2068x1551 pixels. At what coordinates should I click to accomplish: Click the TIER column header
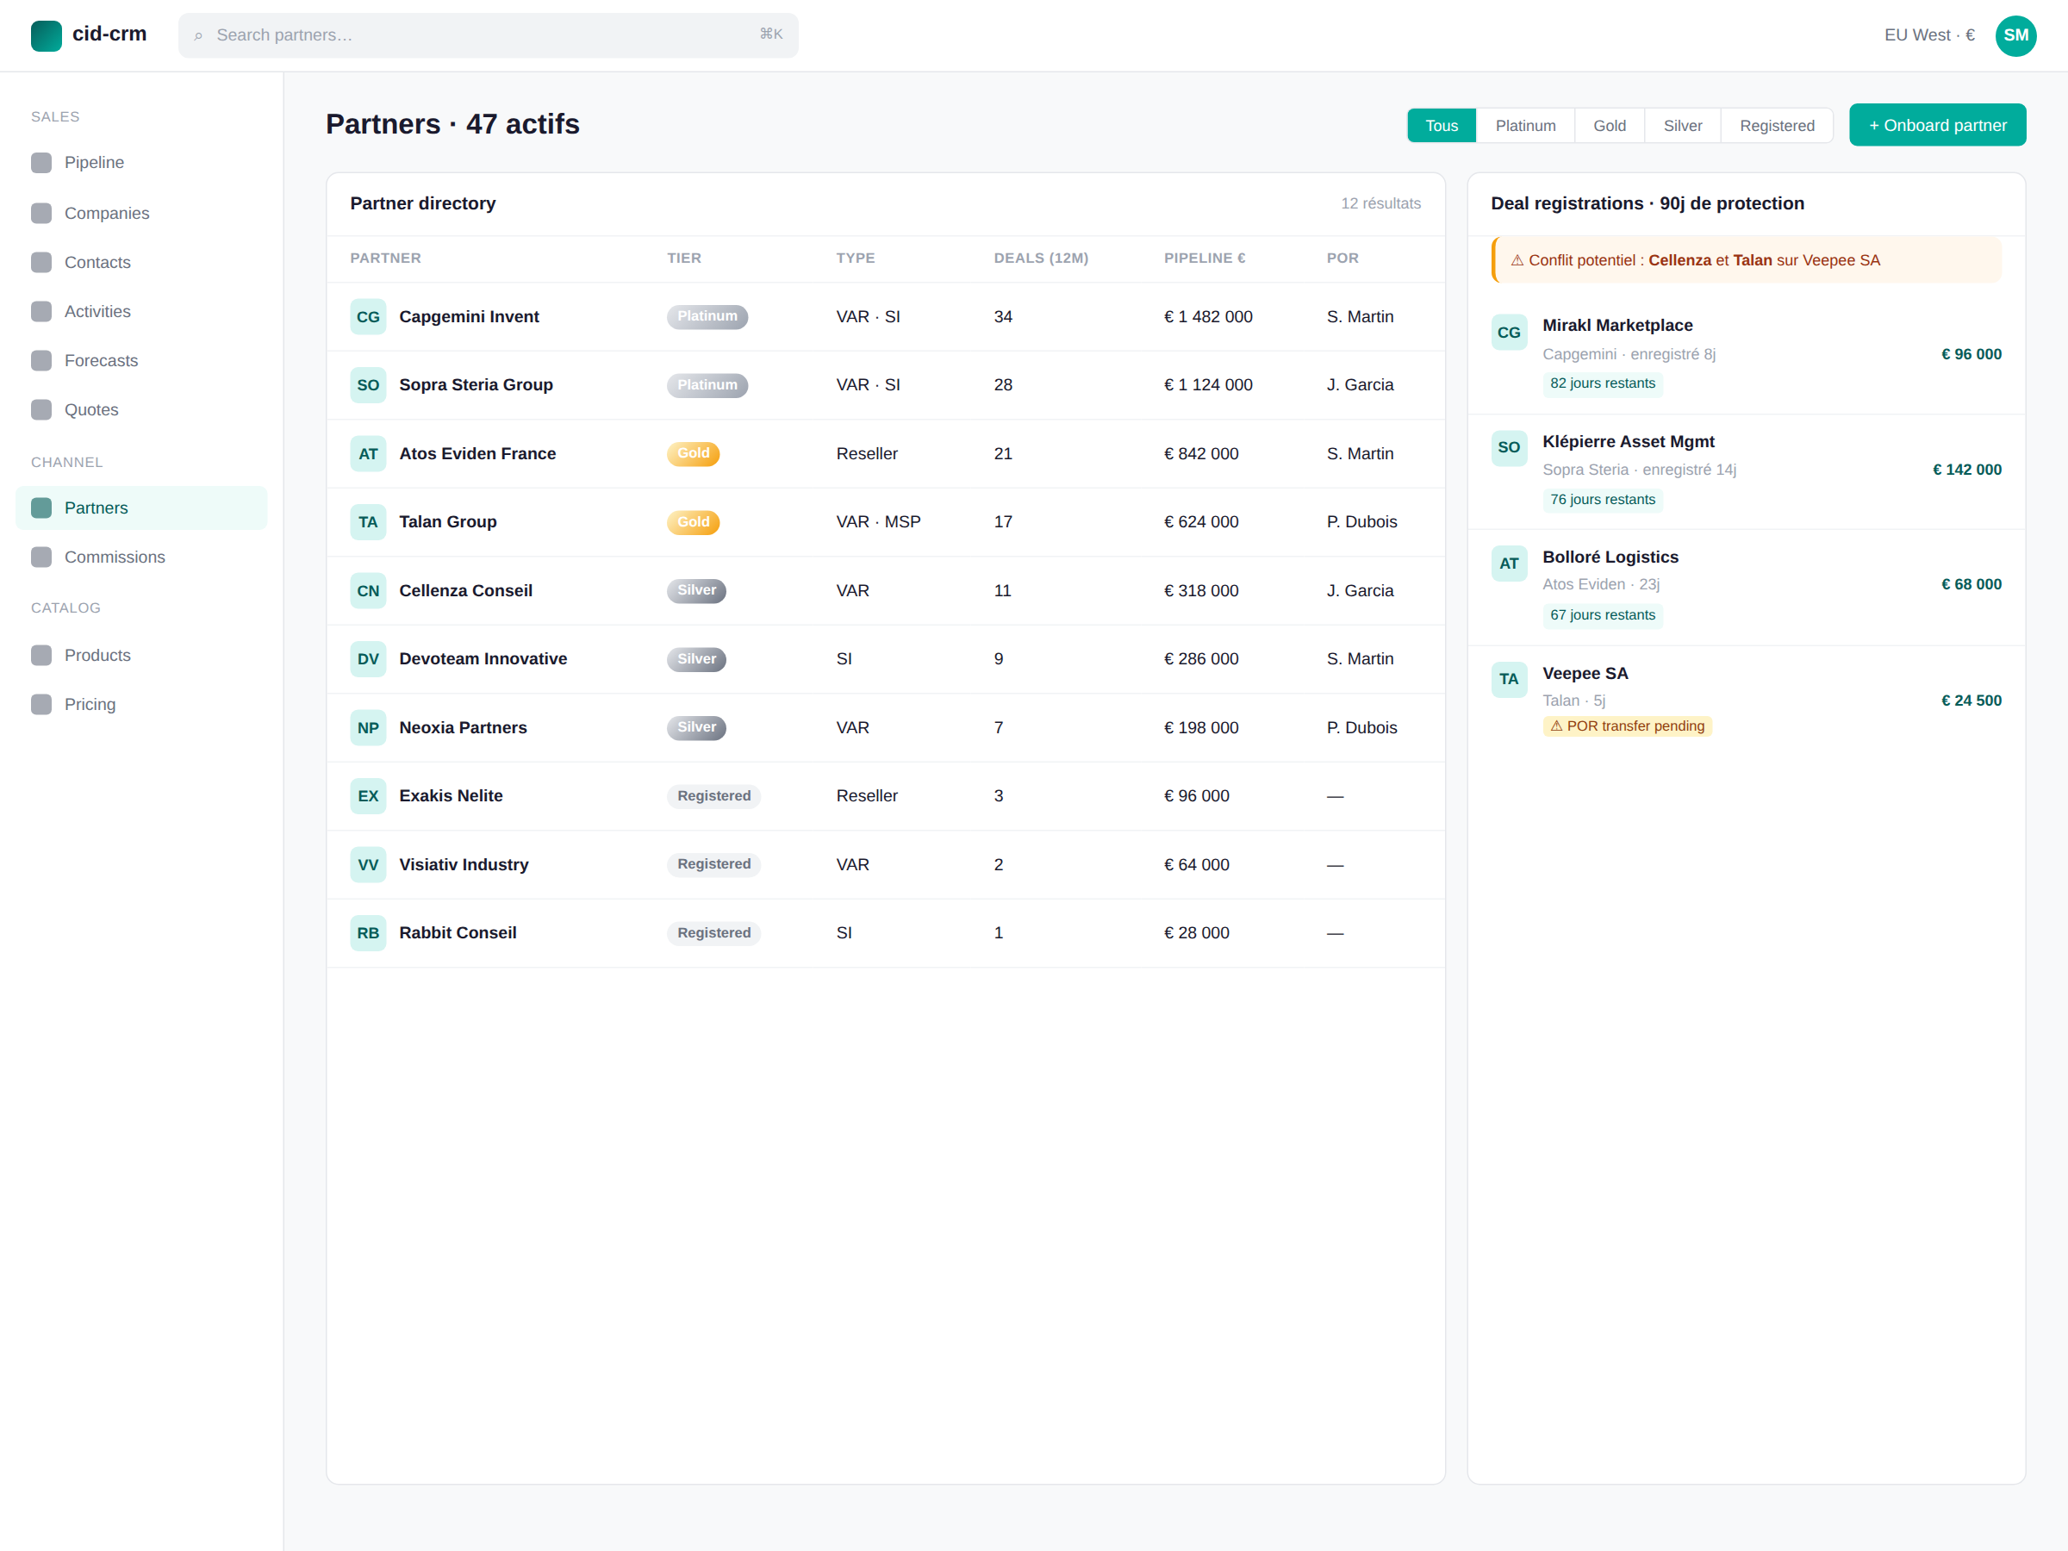[683, 258]
